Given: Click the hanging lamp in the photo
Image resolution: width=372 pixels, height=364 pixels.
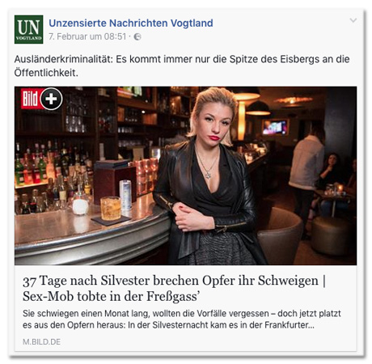Looking at the screenshot, I should (258, 108).
